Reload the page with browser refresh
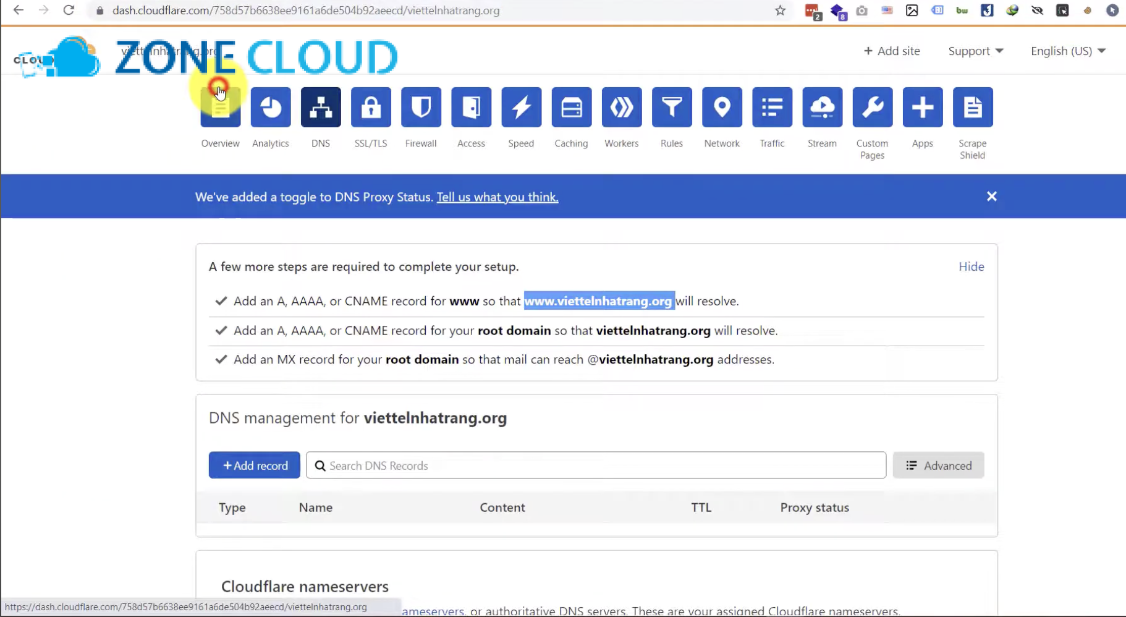 (69, 10)
